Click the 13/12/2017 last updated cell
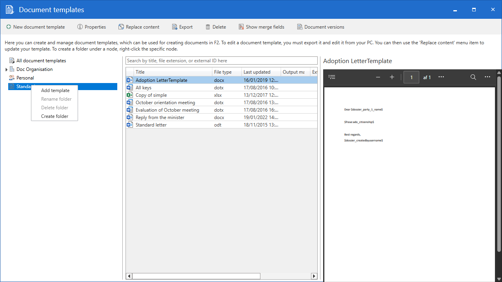Image resolution: width=502 pixels, height=282 pixels. (x=261, y=95)
